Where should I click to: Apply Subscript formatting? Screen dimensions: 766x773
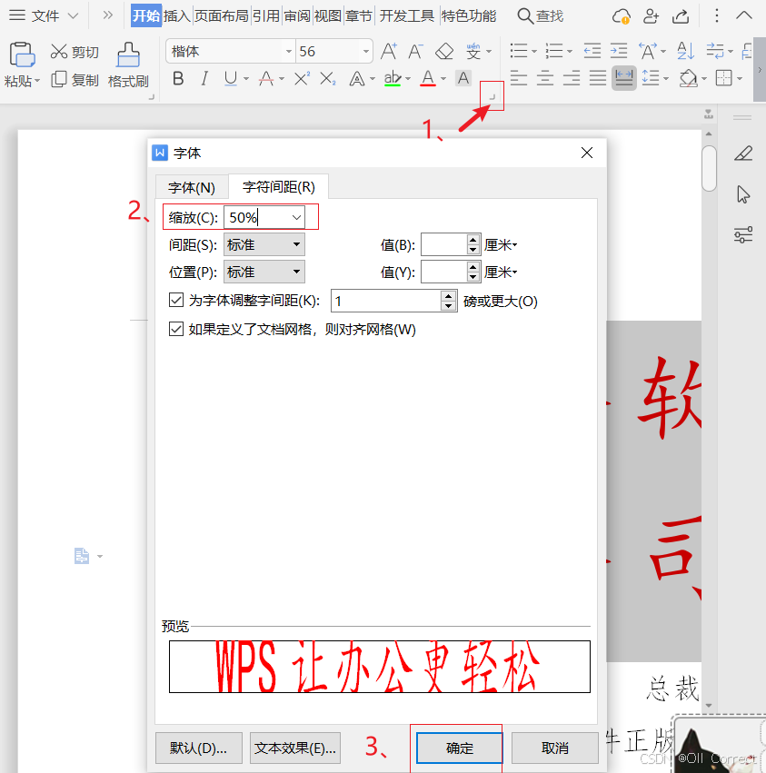pyautogui.click(x=328, y=78)
